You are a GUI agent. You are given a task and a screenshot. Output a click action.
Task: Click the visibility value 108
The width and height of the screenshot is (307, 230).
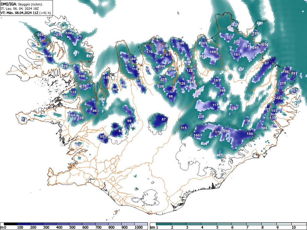coord(69,33)
